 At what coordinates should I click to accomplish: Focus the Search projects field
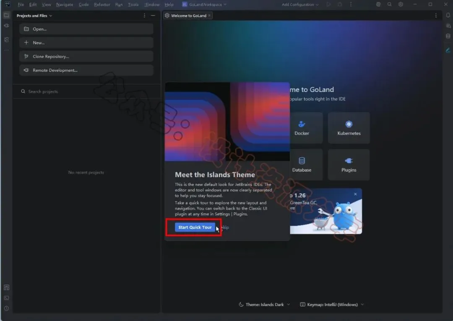(x=86, y=91)
